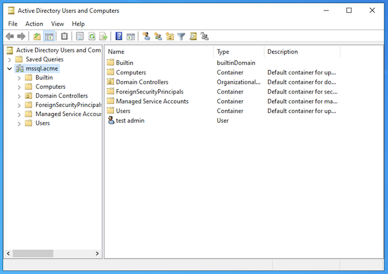Screen dimensions: 388x274
Task: Expand the Builtin tree node
Action: pos(19,78)
